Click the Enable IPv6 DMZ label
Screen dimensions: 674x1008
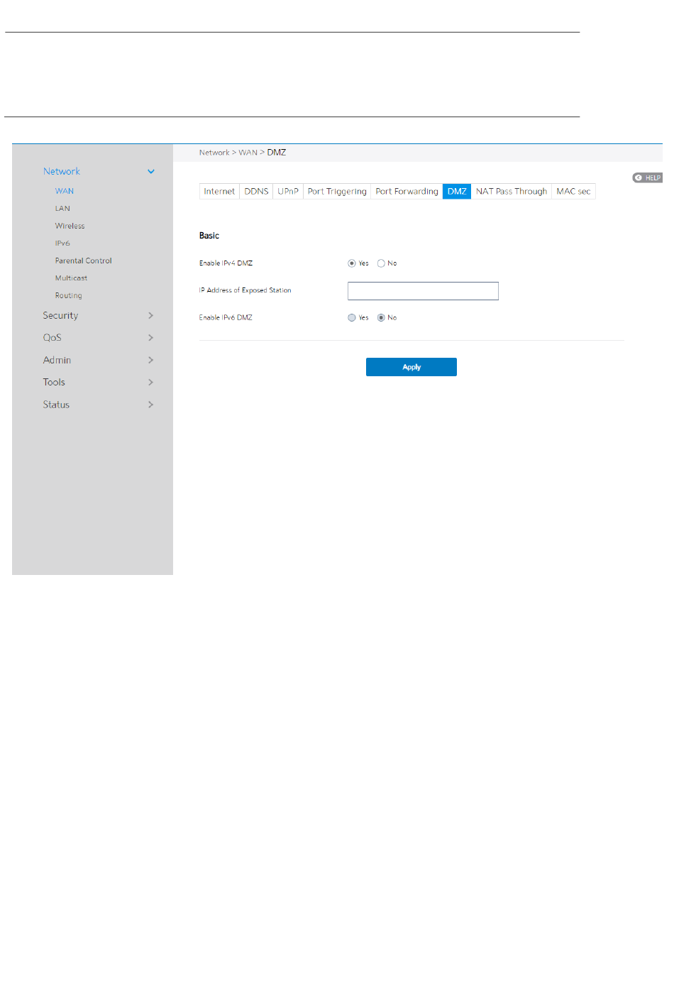pos(226,318)
